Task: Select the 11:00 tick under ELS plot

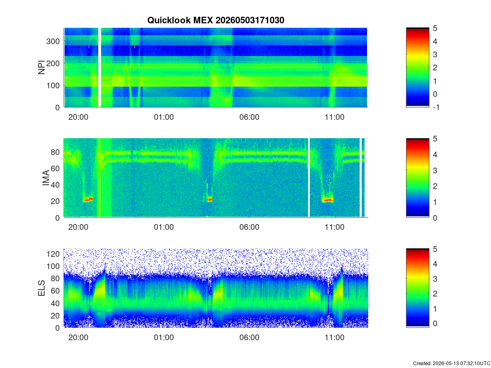Action: 334,338
